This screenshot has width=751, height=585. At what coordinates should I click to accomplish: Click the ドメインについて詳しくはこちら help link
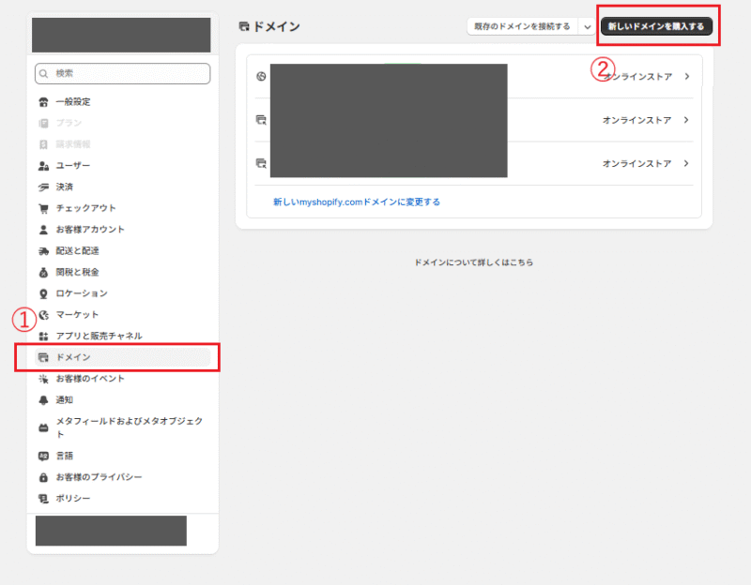[x=473, y=262]
